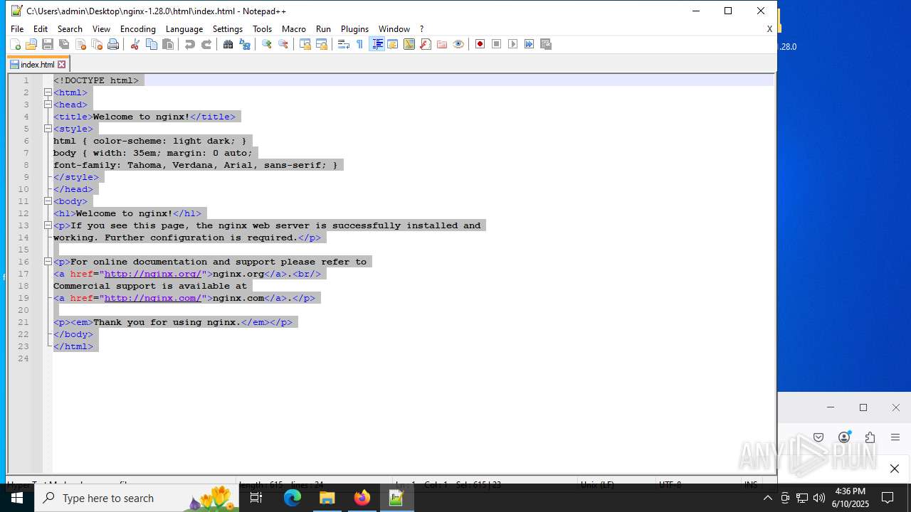Open Replace dialog from the toolbar
Image resolution: width=911 pixels, height=512 pixels.
coord(245,44)
